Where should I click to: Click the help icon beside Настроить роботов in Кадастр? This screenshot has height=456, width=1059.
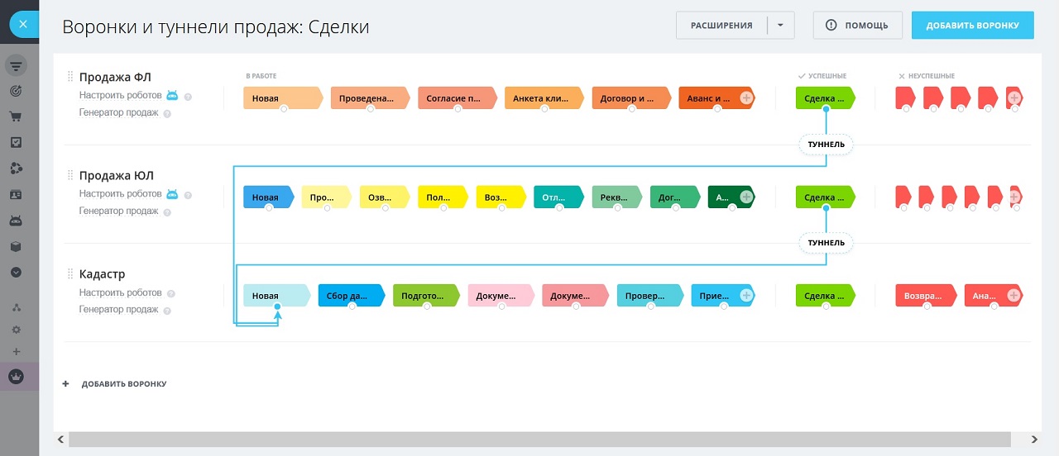171,294
